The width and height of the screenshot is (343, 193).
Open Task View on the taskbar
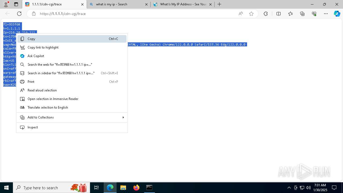click(96, 188)
